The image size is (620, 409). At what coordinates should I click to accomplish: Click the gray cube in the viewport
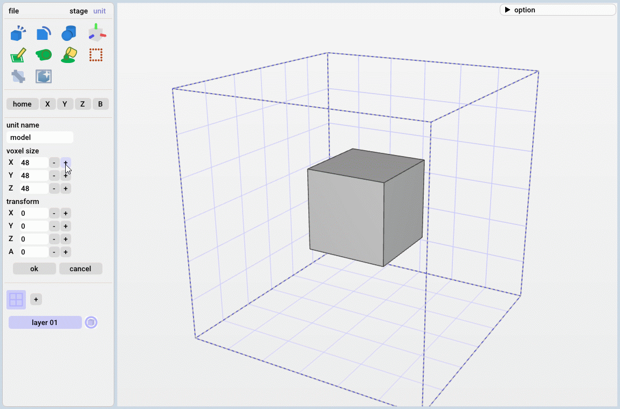point(366,208)
